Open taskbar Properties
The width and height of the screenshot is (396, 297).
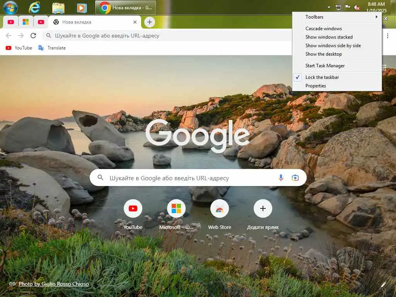(x=337, y=86)
